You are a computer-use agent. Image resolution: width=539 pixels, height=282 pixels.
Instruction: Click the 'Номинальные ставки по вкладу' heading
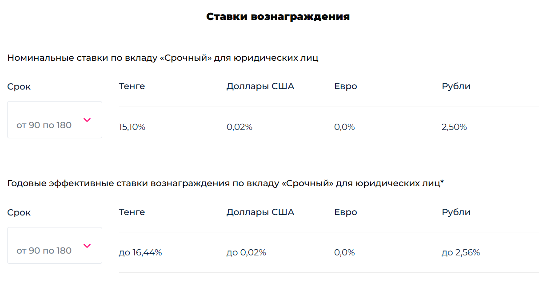coord(163,58)
